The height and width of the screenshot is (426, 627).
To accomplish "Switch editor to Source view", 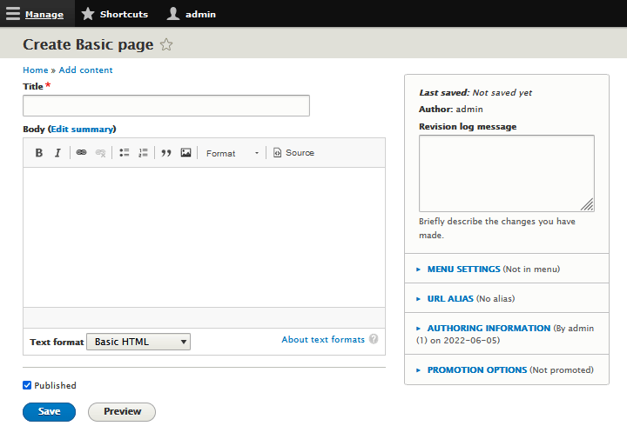I will pyautogui.click(x=293, y=153).
